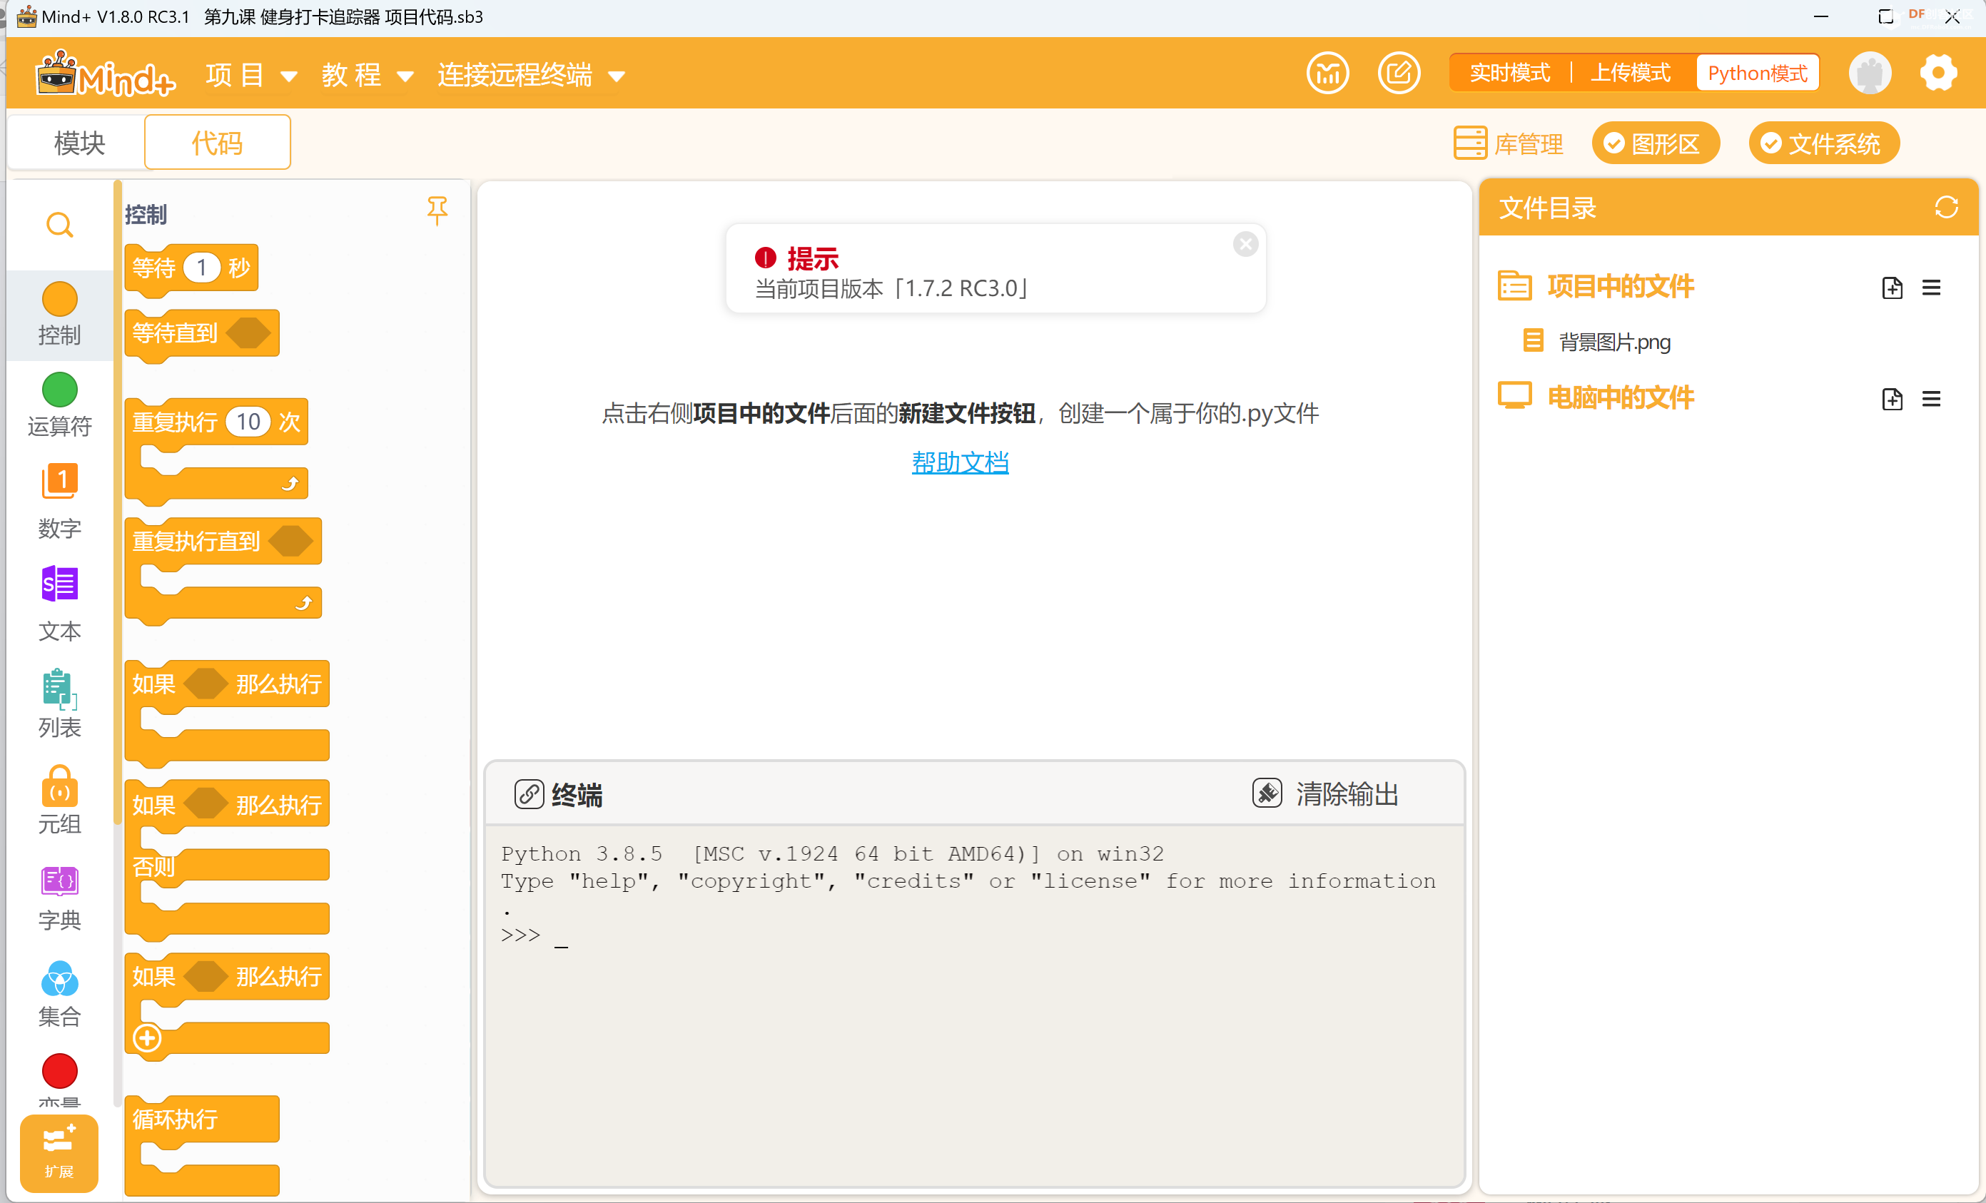Close the 提示 version notice popup
The width and height of the screenshot is (1986, 1203).
(x=1245, y=244)
